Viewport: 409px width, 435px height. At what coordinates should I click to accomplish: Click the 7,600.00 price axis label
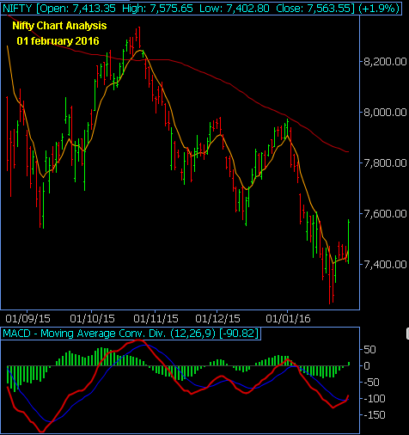click(x=385, y=214)
